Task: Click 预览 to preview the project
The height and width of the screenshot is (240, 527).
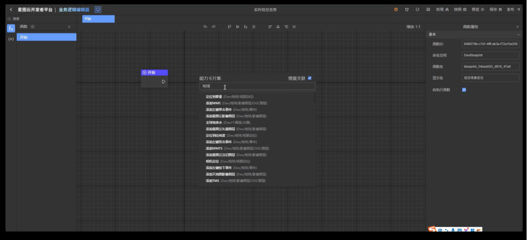Action: [478, 10]
